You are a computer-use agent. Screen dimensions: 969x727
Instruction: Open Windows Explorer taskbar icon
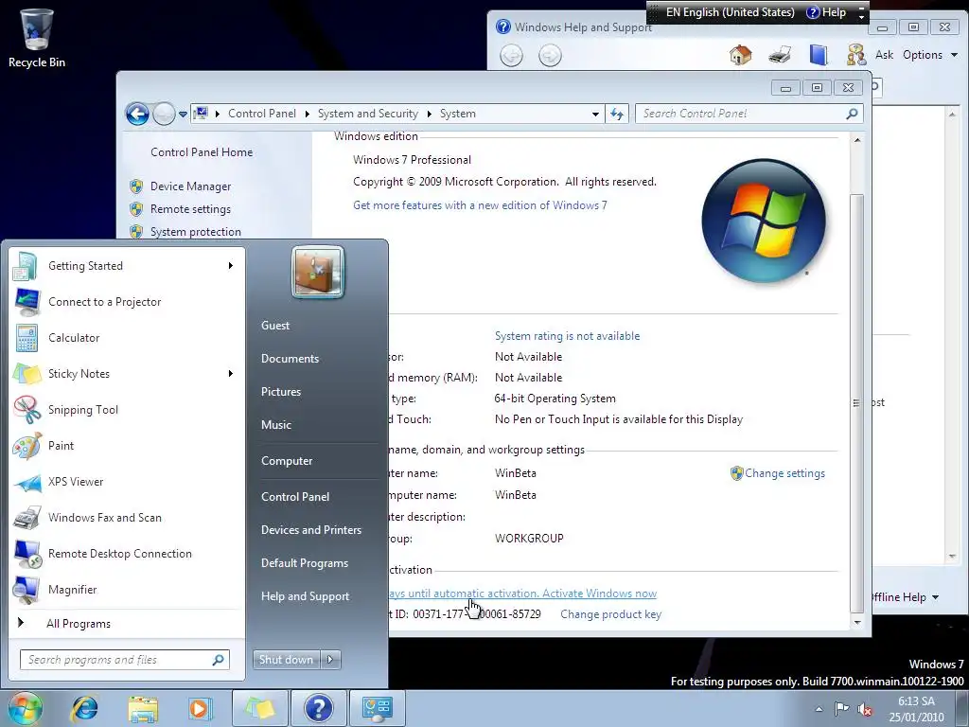(x=143, y=708)
